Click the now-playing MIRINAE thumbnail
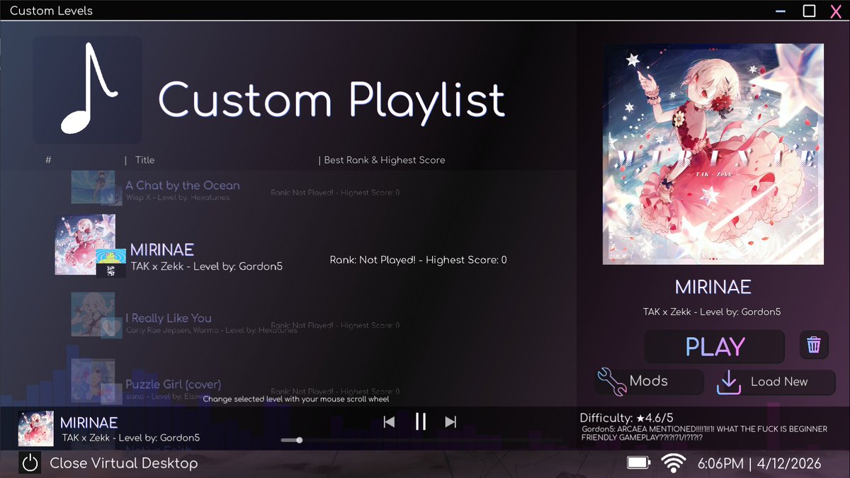Image resolution: width=850 pixels, height=478 pixels. point(36,429)
